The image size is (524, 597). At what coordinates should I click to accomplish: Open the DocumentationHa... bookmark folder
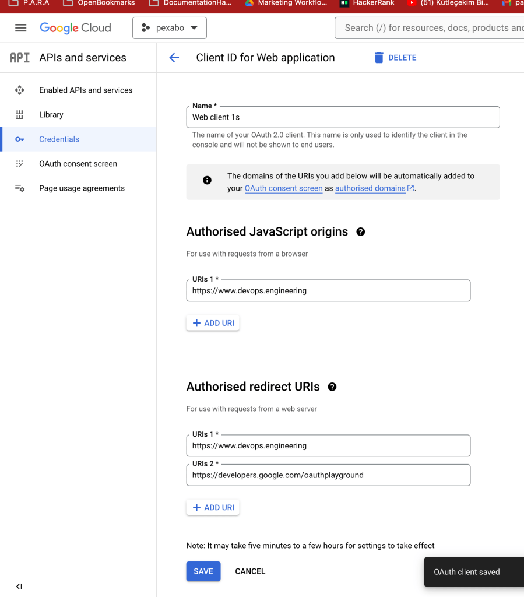tap(190, 3)
